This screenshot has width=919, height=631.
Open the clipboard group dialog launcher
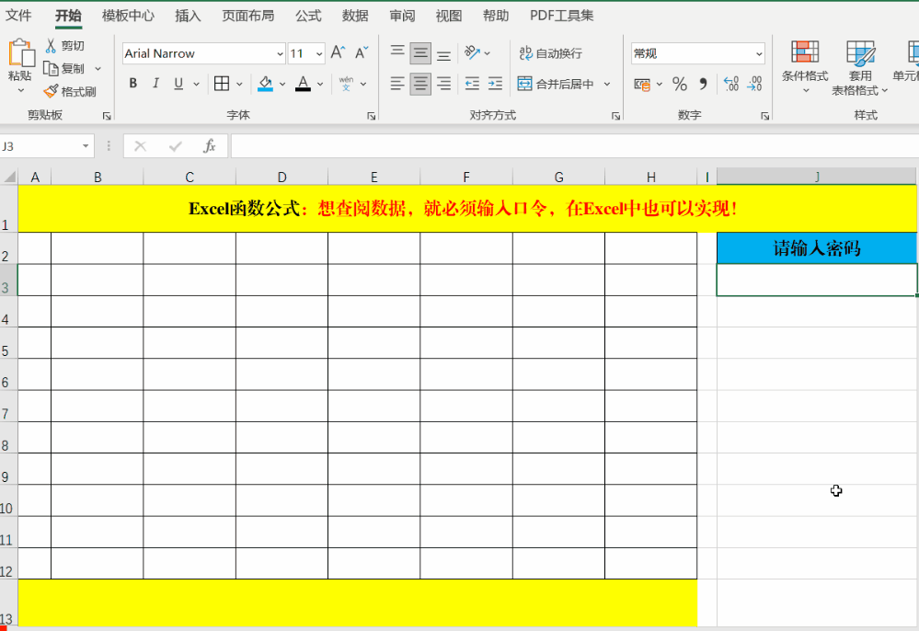[107, 116]
